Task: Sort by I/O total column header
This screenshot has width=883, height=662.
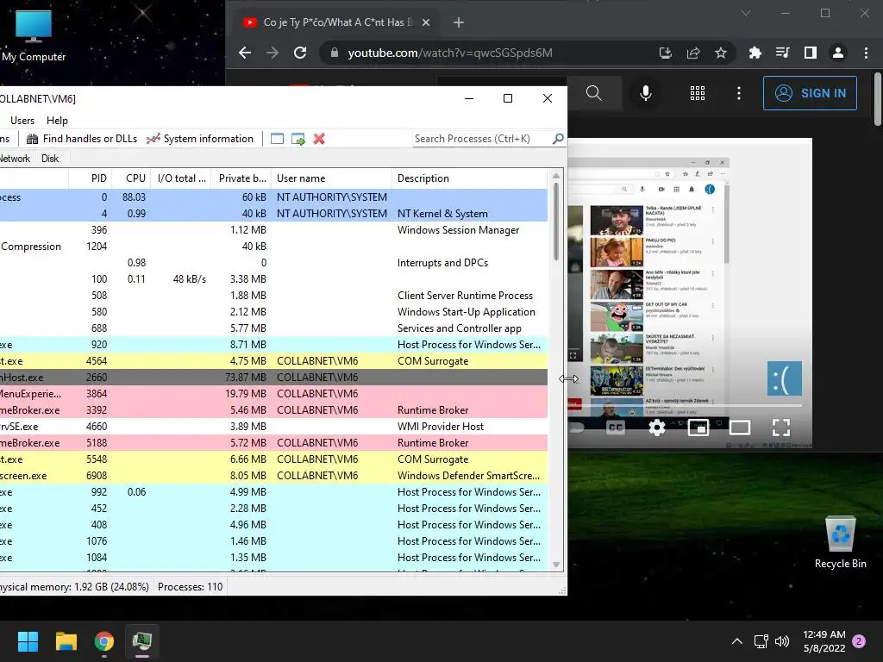Action: (x=182, y=178)
